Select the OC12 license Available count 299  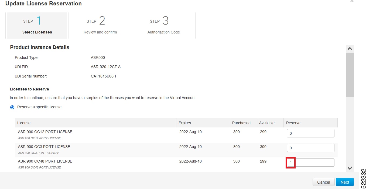[x=263, y=132]
